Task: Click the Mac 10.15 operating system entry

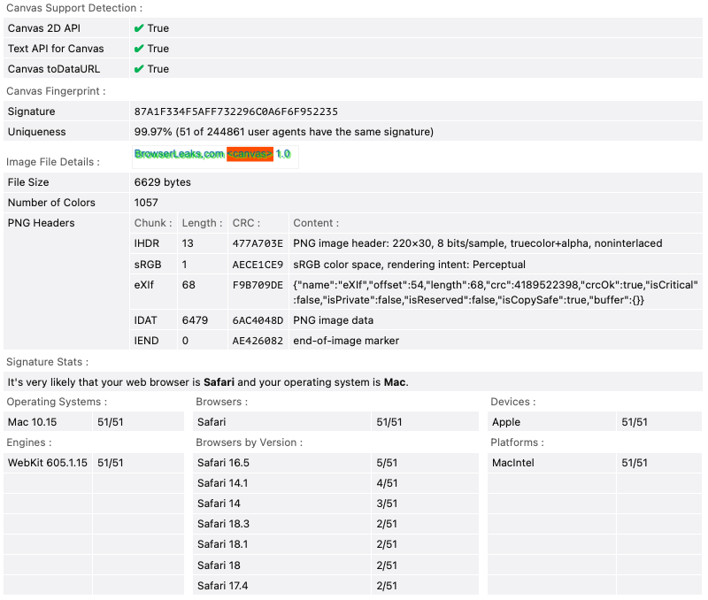Action: (30, 422)
